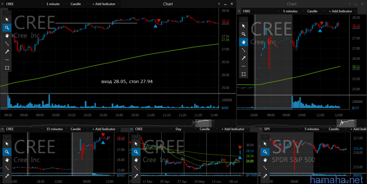
Task: Activate the zoom magnifier in the 1 minute chart
Action: [7, 27]
